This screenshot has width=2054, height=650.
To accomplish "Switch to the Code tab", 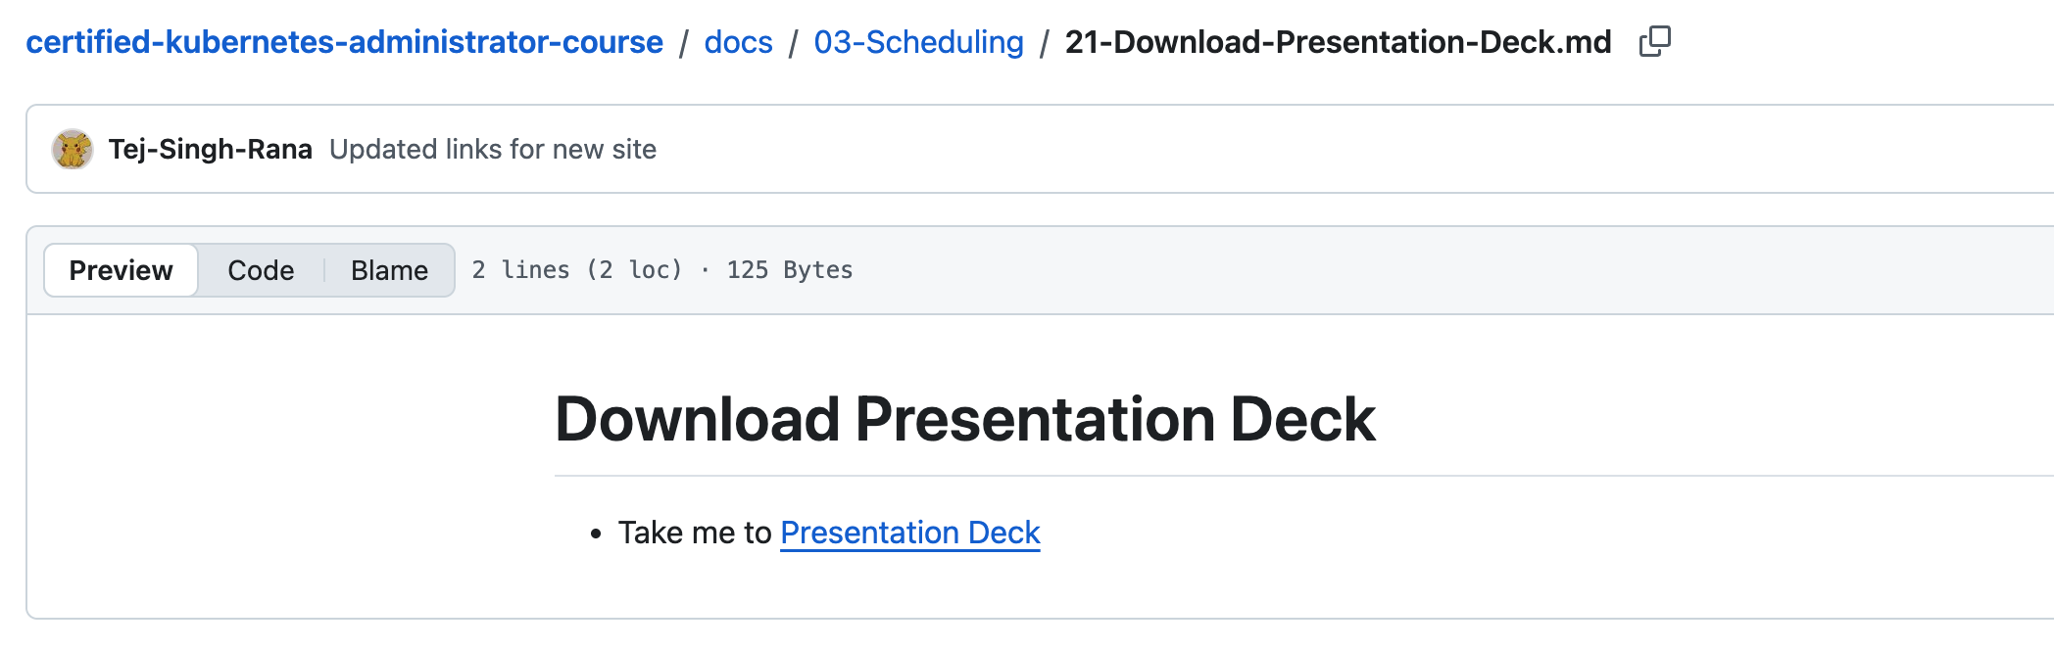I will coord(261,270).
